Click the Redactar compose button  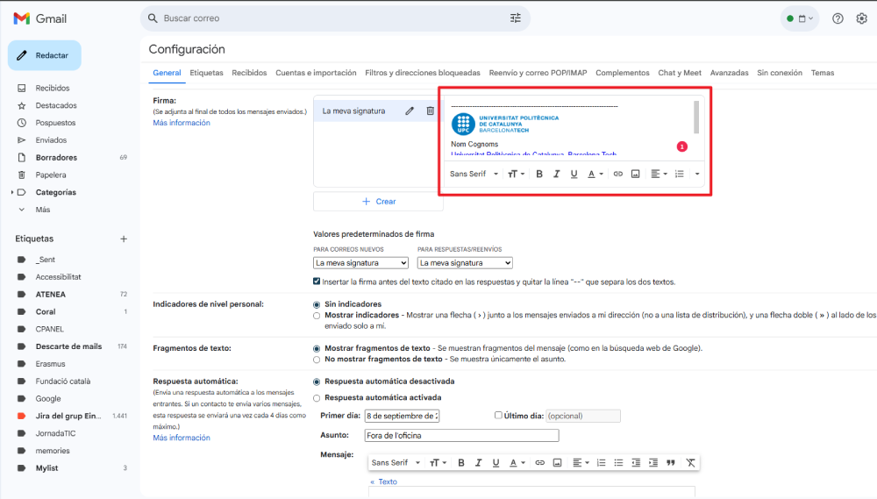(45, 55)
